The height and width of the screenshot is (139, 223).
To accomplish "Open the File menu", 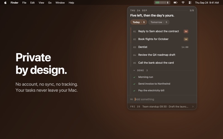I will pos(24,3).
